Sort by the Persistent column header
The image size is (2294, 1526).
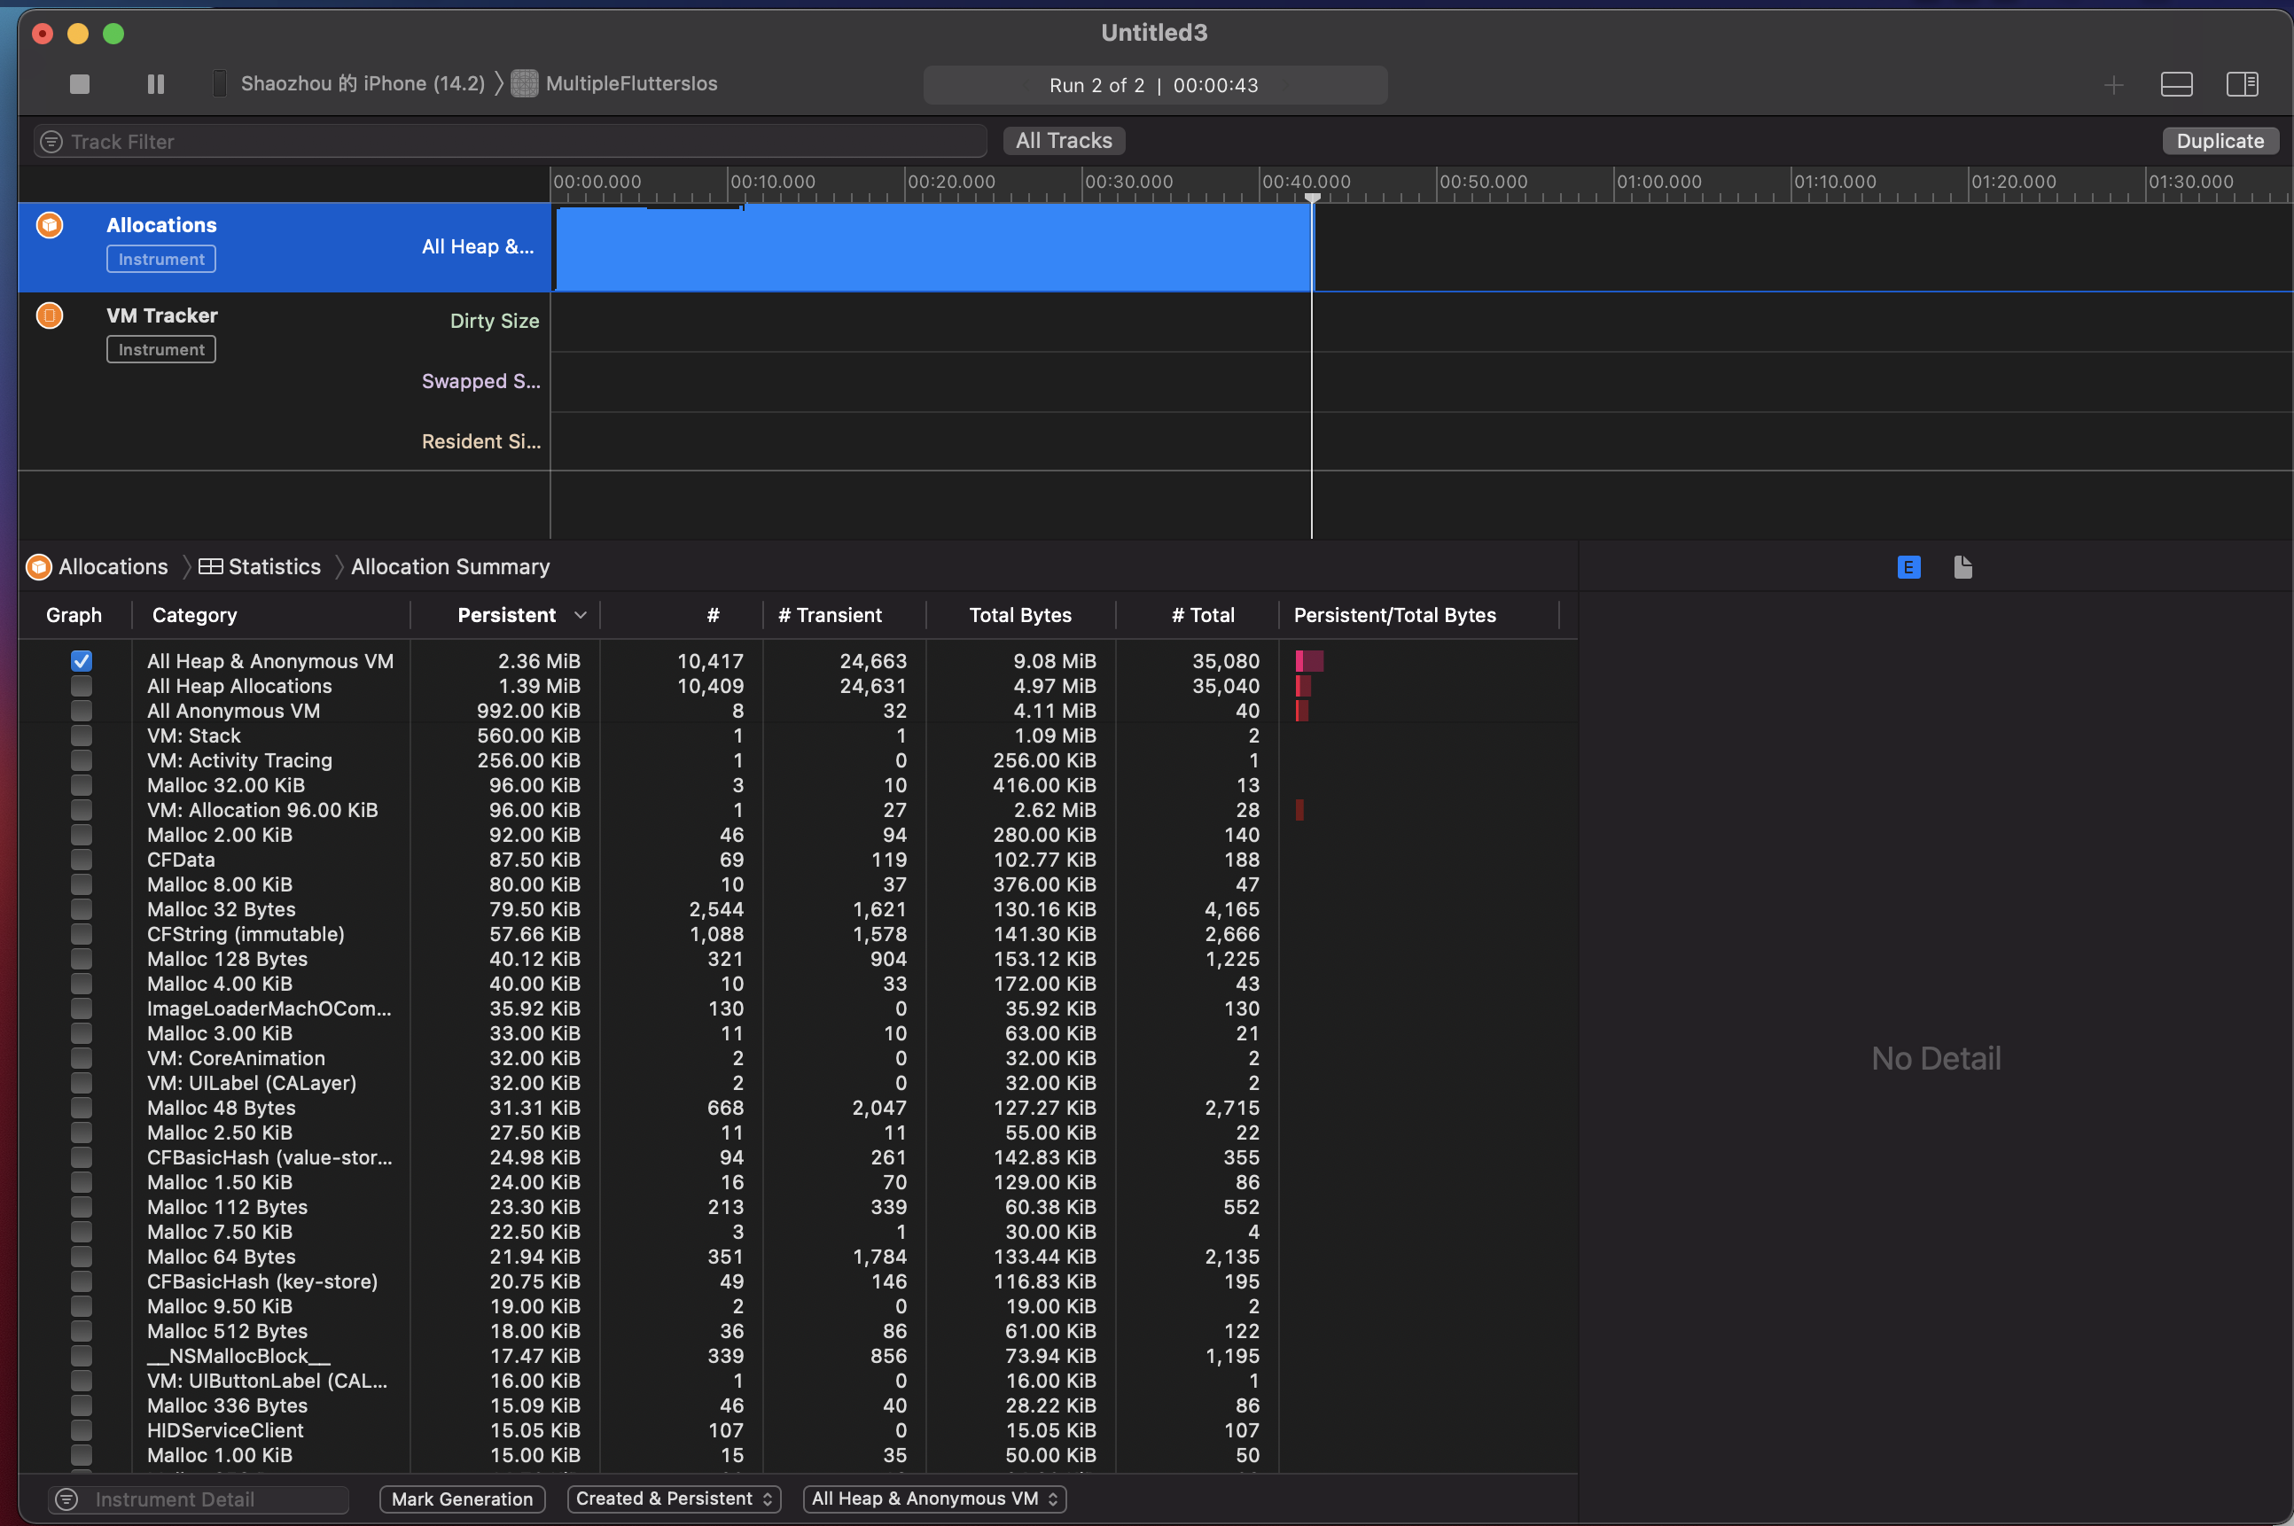[x=507, y=616]
